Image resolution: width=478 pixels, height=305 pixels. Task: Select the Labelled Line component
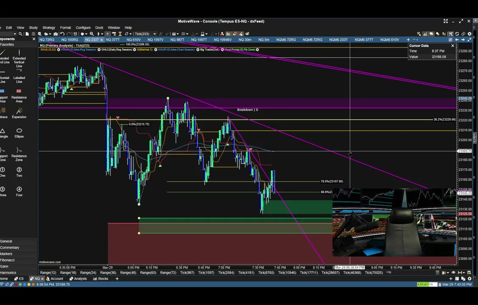point(19,76)
